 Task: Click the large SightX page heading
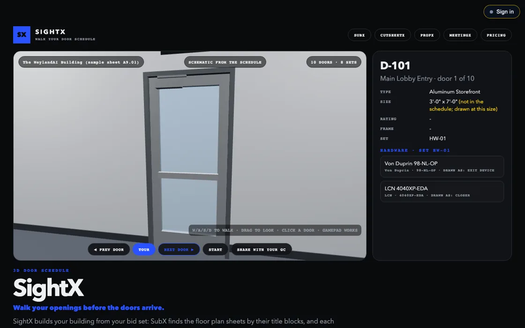49,288
